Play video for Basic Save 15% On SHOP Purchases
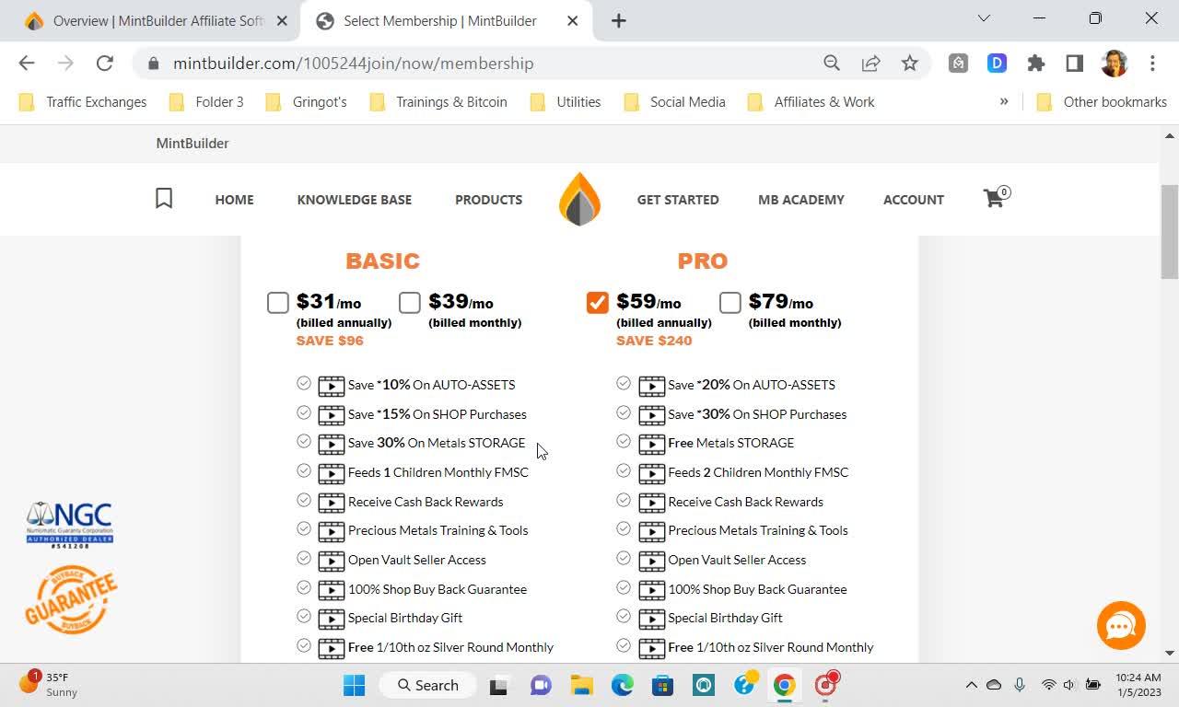Screen dimensions: 1179x707 pyautogui.click(x=332, y=414)
